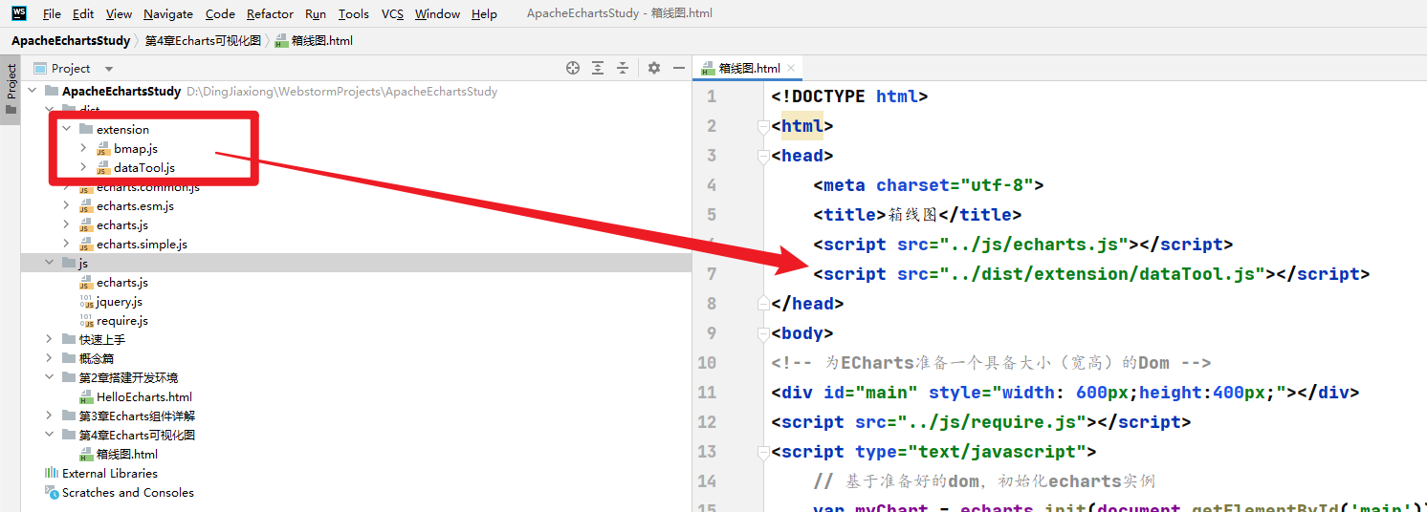Collapse the 第2章搭建开发环境 folder

pyautogui.click(x=50, y=377)
